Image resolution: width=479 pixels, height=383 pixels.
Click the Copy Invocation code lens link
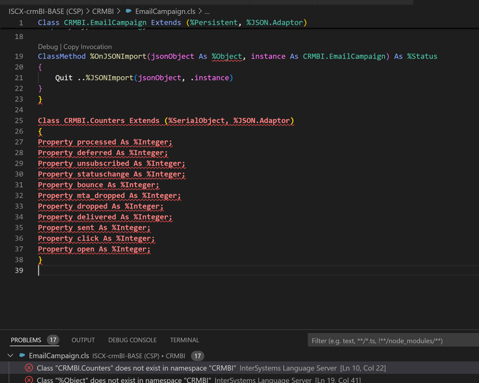point(87,47)
